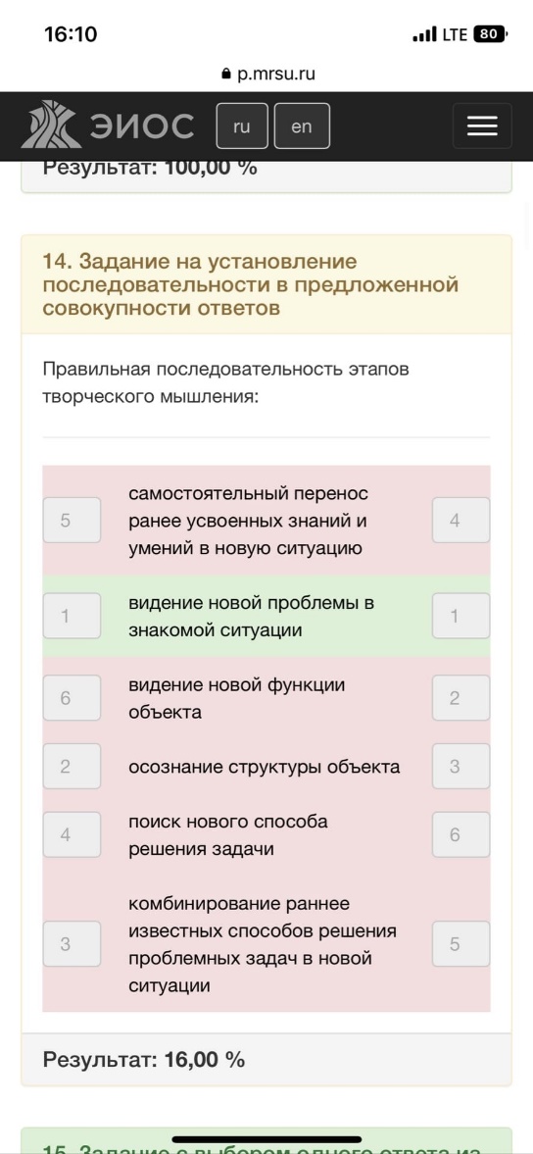Click left box for поиск нового способа
Screen dimensions: 533x1154
pos(72,834)
